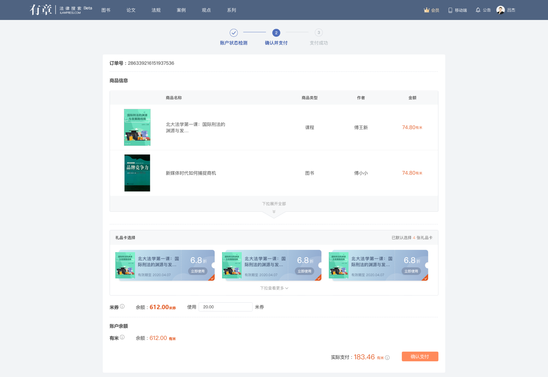Click info icon next to 米券
The image size is (548, 377).
tap(122, 307)
